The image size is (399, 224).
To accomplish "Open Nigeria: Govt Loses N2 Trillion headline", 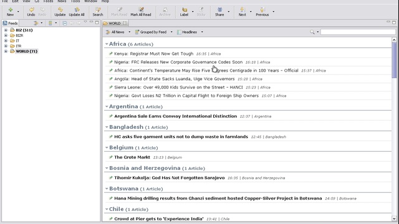I will [186, 95].
